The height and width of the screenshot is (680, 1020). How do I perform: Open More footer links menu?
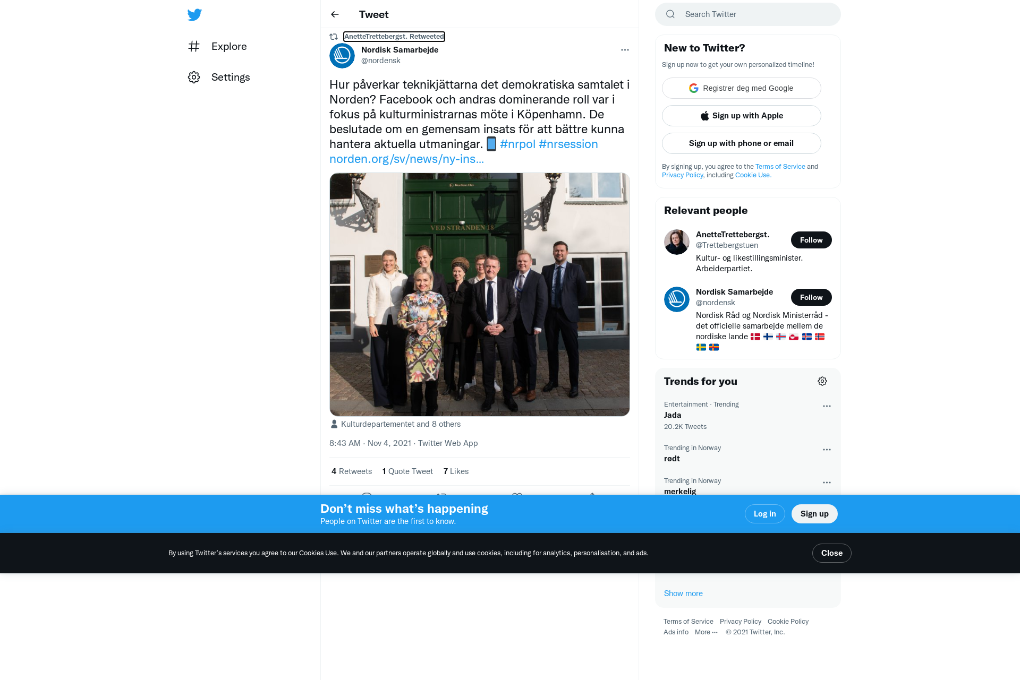(706, 632)
